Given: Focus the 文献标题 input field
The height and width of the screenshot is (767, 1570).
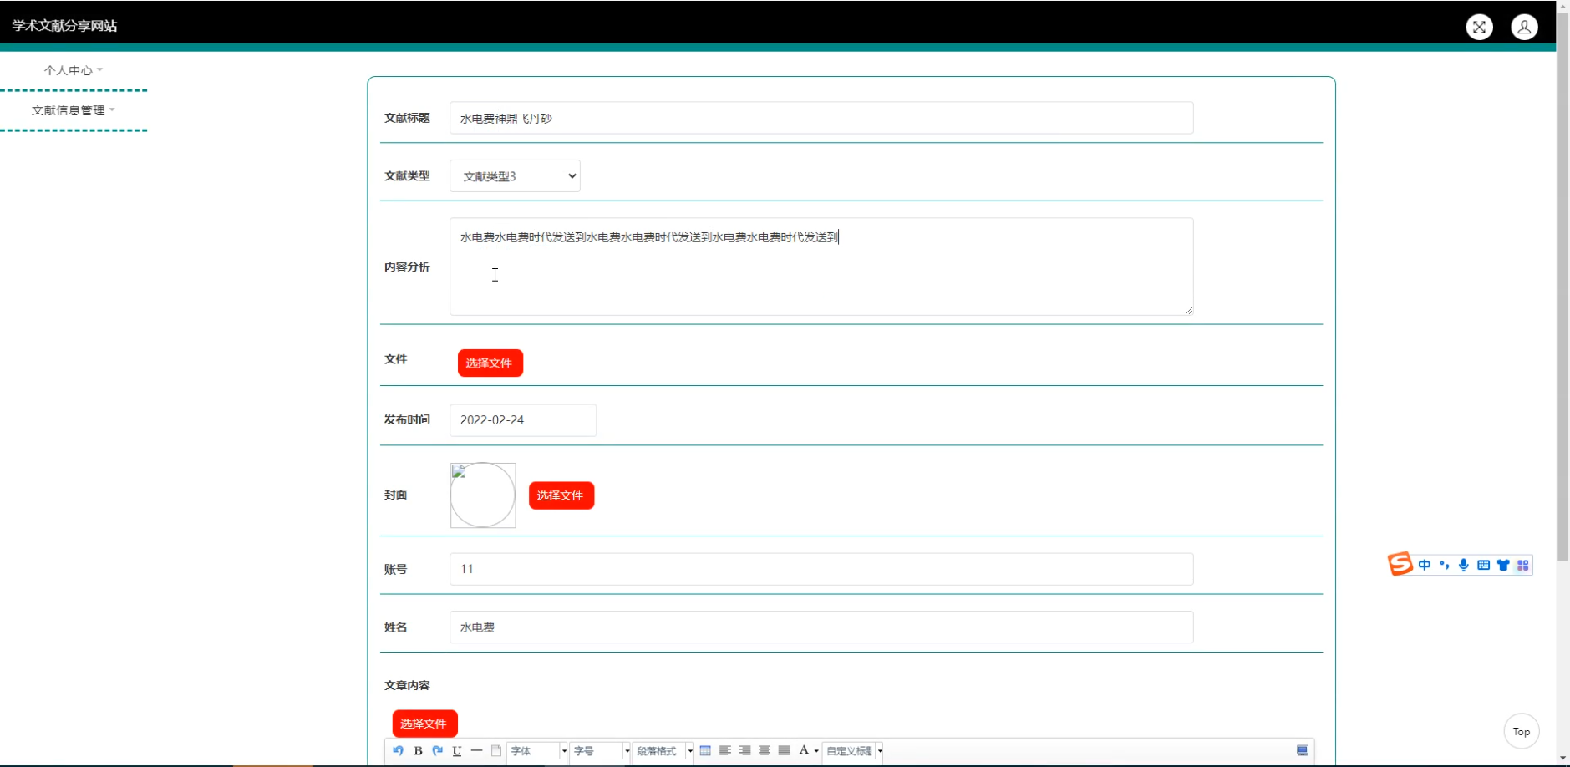Looking at the screenshot, I should (821, 118).
